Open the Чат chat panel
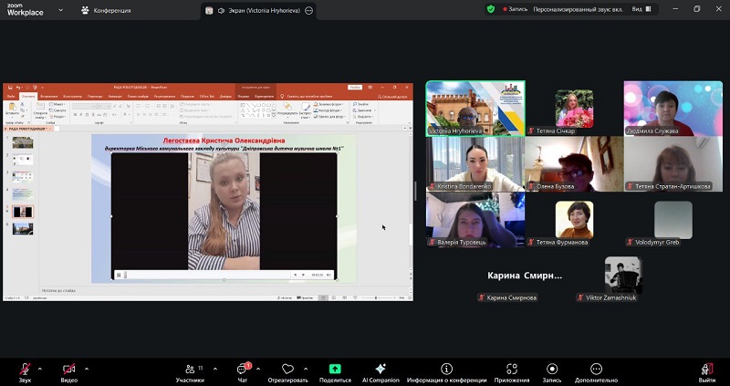 tap(243, 370)
